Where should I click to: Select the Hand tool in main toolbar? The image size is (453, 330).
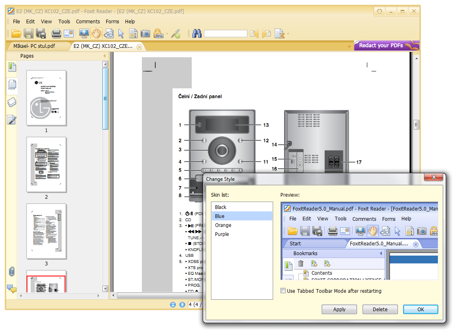96,34
